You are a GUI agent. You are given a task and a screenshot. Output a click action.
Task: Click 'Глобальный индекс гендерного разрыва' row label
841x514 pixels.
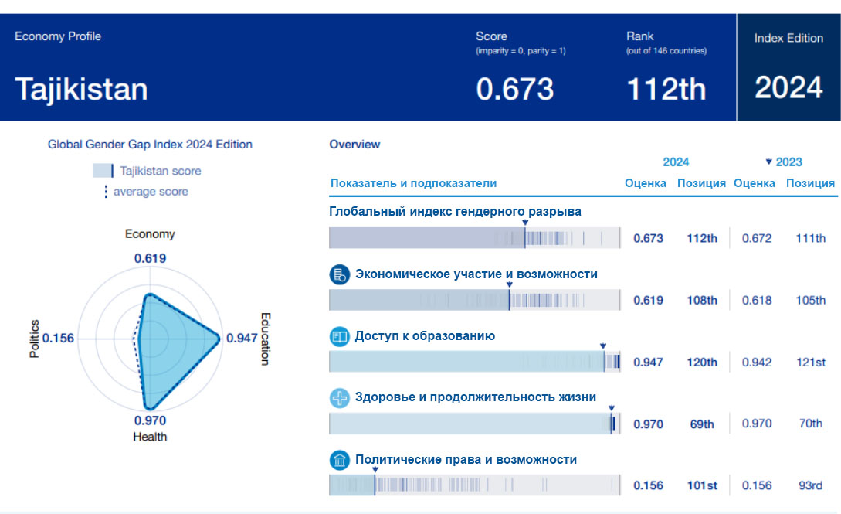pyautogui.click(x=455, y=211)
